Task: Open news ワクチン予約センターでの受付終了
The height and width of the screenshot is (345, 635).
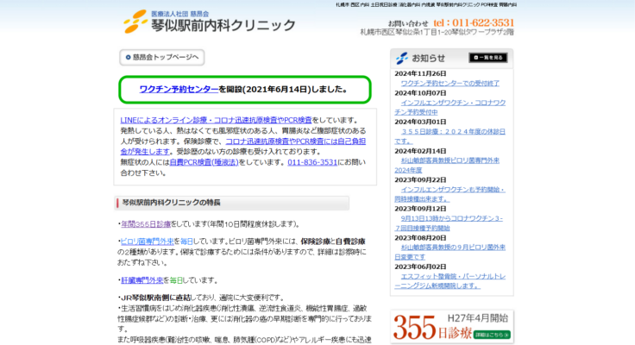Action: (450, 84)
